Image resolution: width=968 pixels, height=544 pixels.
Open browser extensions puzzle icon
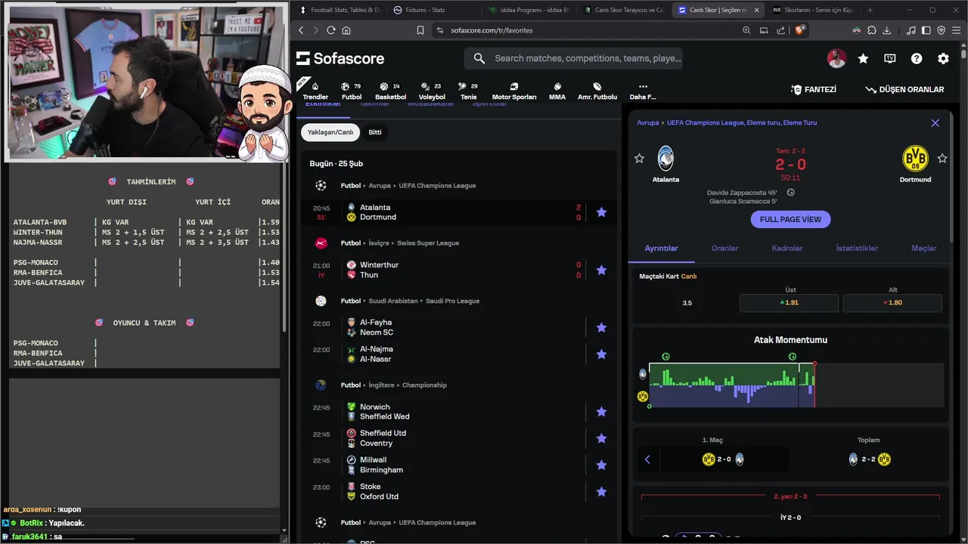click(x=872, y=30)
